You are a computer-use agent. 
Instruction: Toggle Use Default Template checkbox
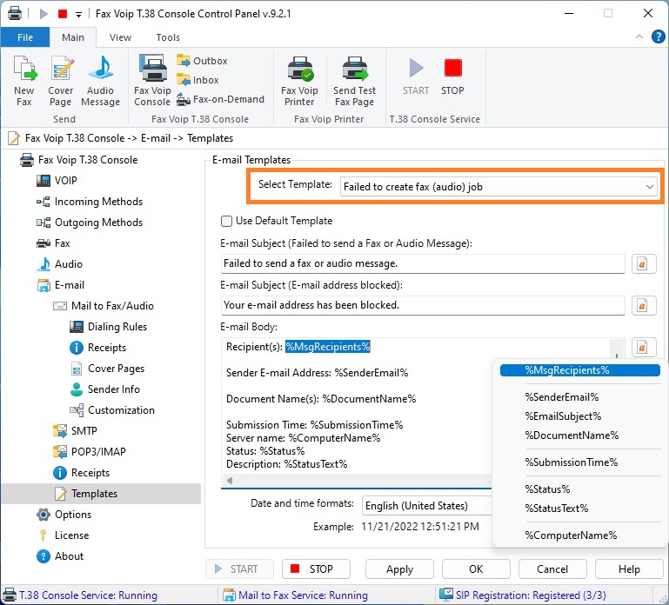point(226,221)
